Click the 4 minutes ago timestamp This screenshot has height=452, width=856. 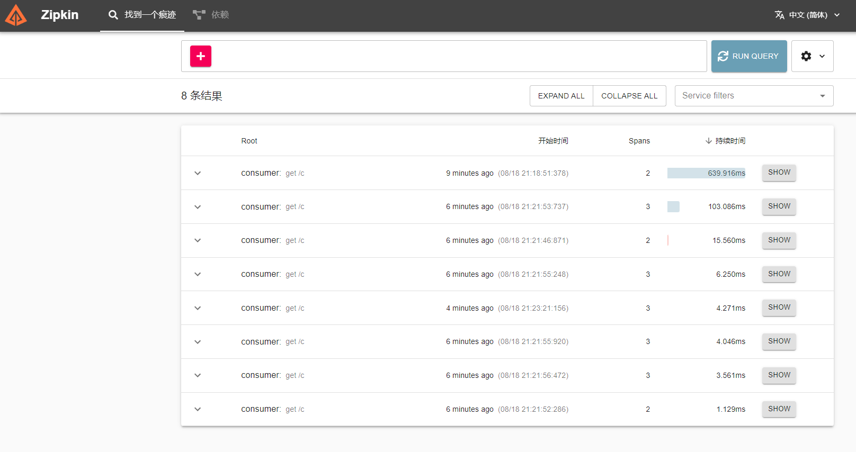tap(470, 308)
